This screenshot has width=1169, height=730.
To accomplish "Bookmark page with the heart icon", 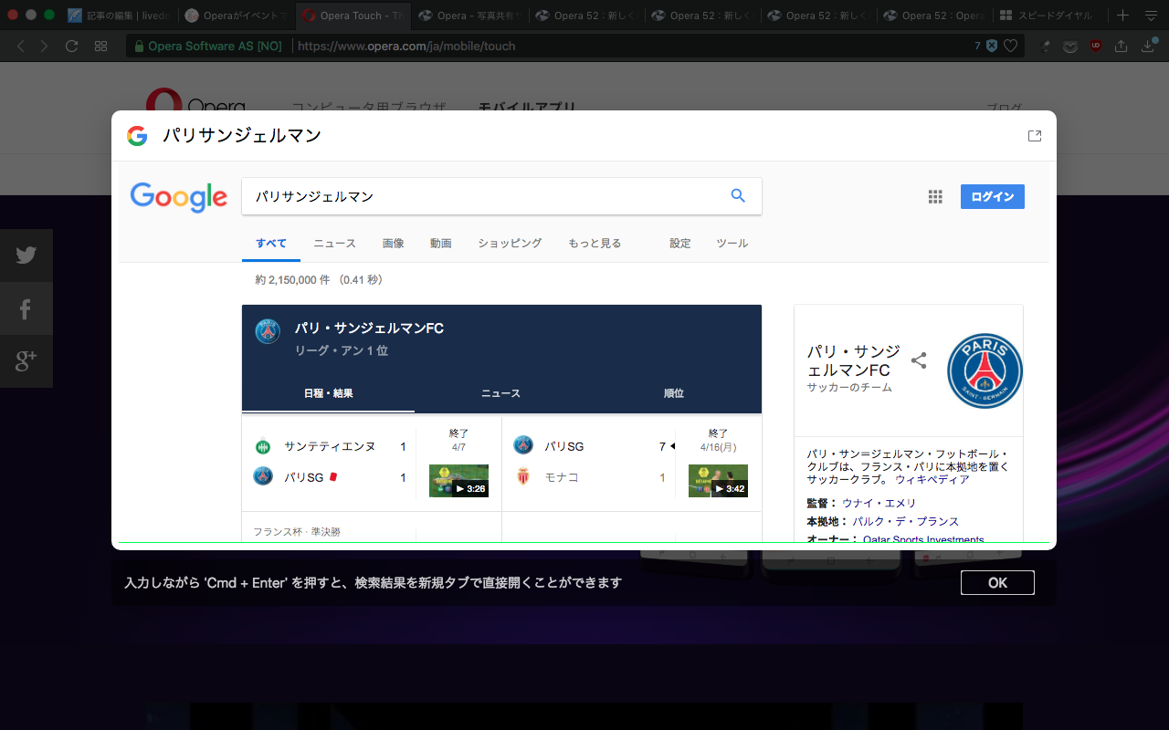I will pos(1010,46).
